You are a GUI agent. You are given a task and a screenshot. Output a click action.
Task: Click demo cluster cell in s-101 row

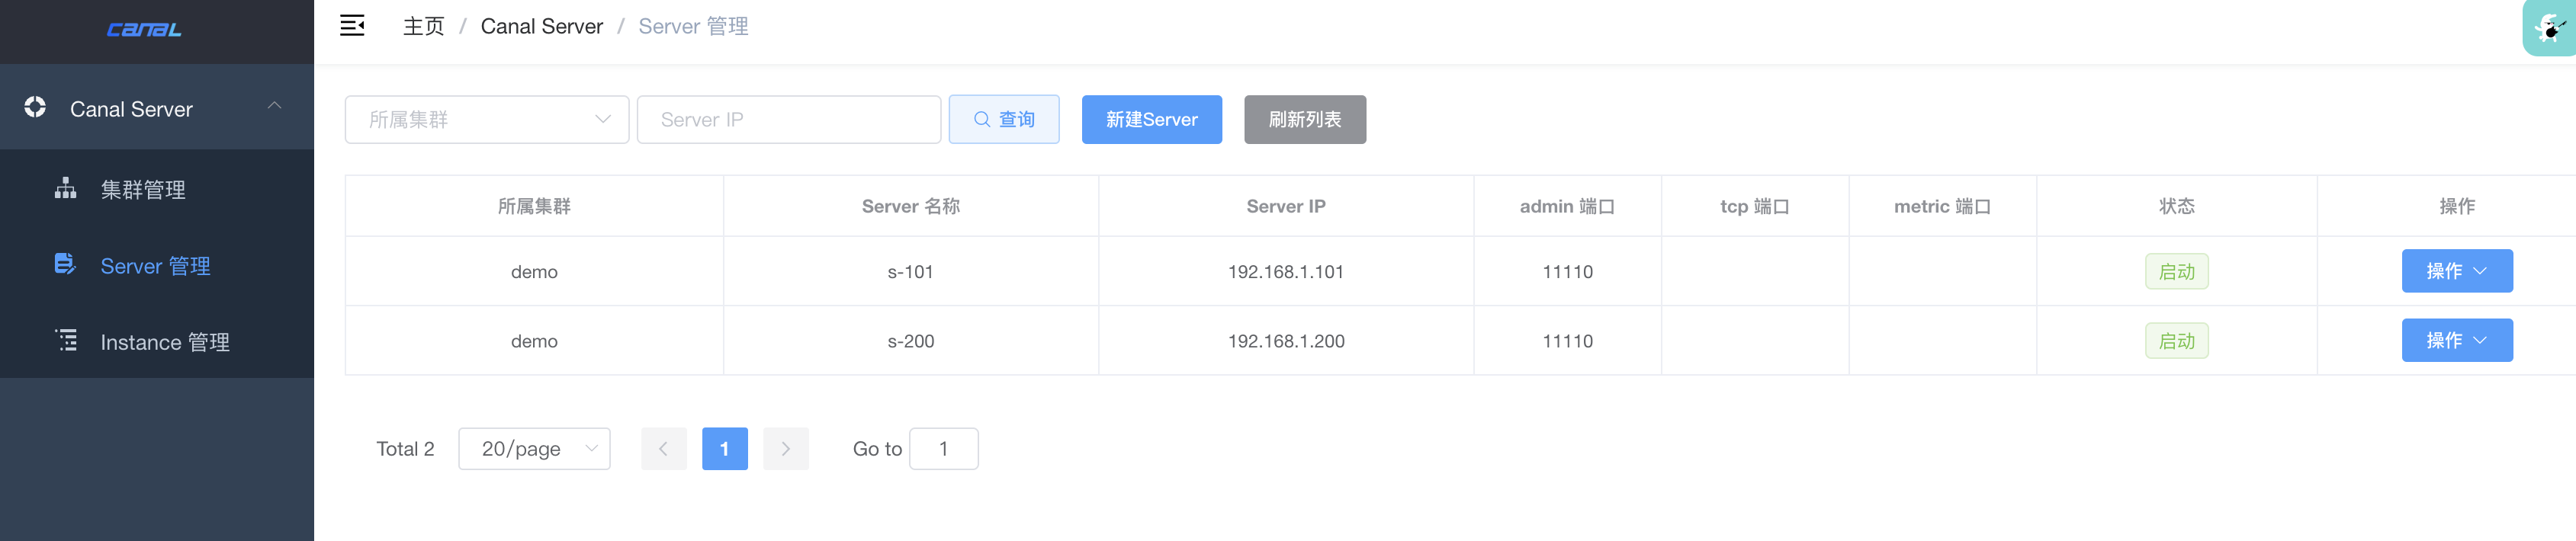(x=534, y=271)
